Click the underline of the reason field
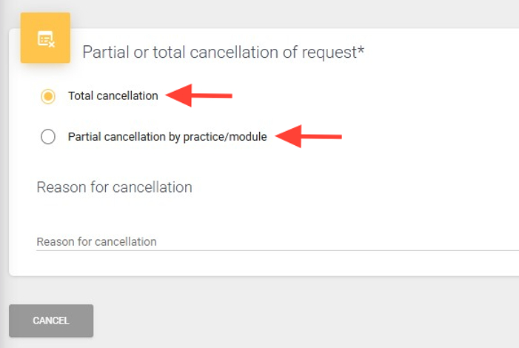This screenshot has width=519, height=348. tap(274, 250)
